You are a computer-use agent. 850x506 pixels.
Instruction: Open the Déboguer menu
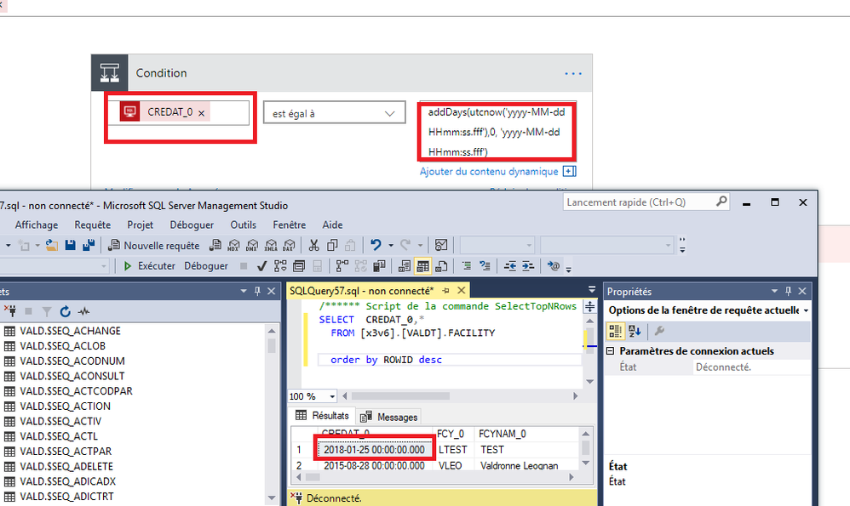pos(192,225)
